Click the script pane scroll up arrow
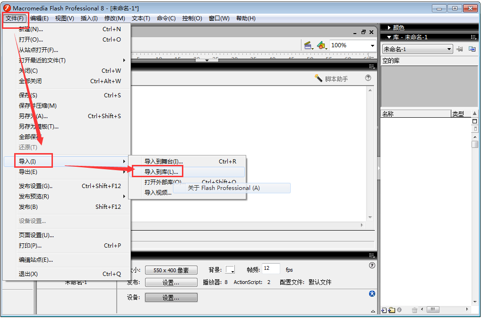This screenshot has height=318, width=482. pyautogui.click(x=370, y=90)
